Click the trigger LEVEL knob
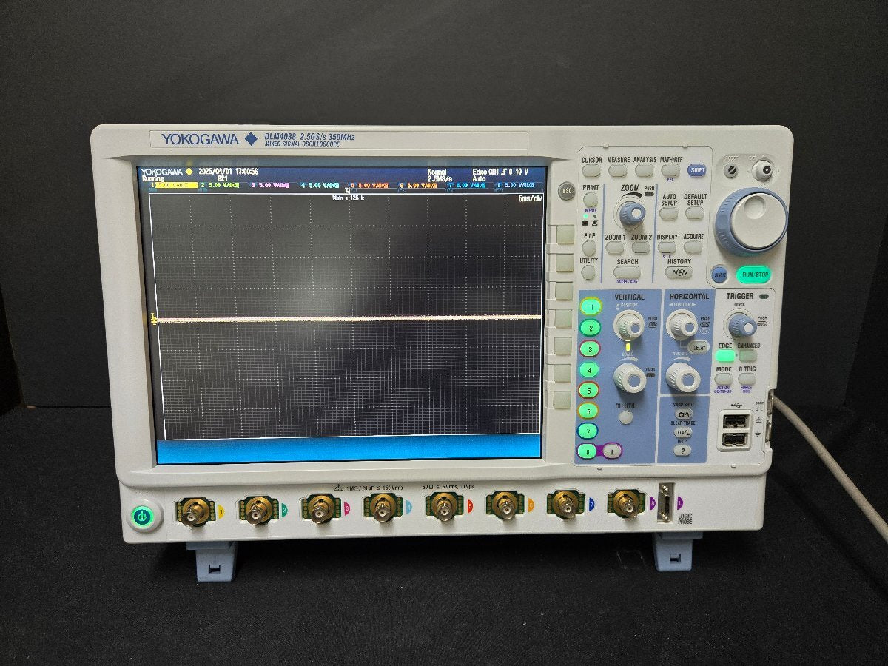The width and height of the screenshot is (888, 666). click(x=741, y=324)
